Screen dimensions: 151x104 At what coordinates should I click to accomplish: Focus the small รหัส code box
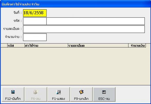(x=35, y=21)
